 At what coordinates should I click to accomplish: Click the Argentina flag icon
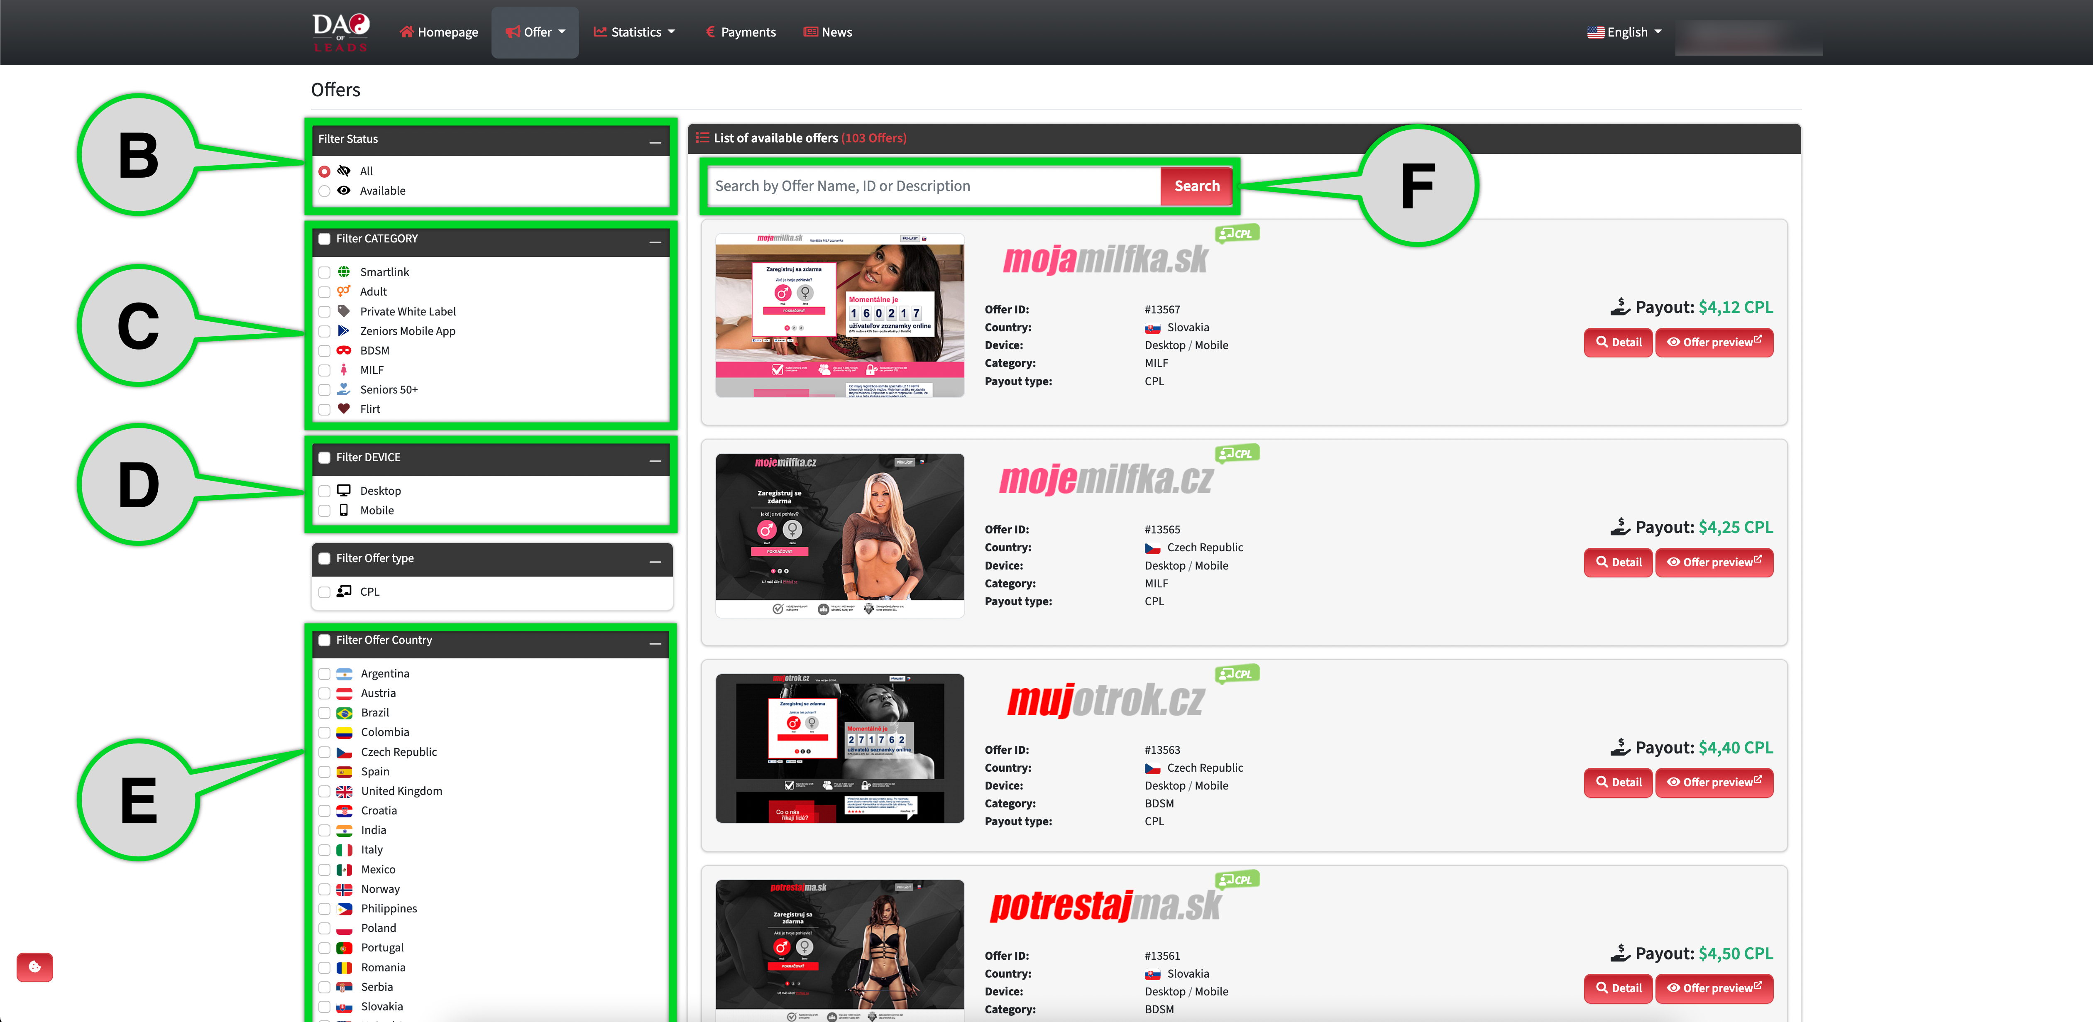[345, 673]
